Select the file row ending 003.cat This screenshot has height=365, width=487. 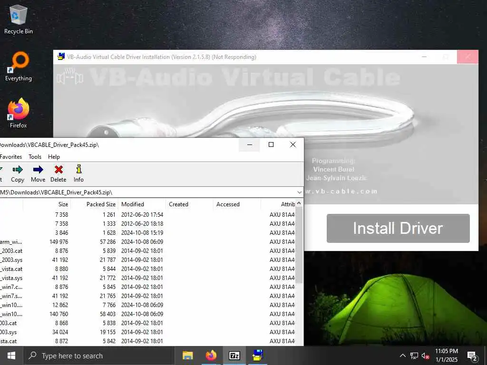(147, 323)
